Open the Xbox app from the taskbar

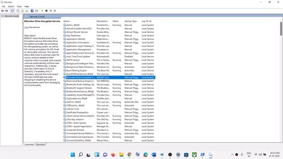point(195,155)
